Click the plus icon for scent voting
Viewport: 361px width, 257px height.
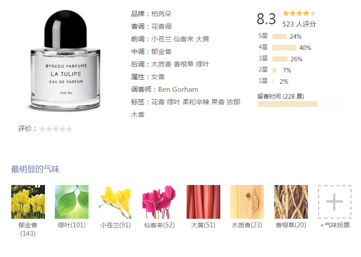[x=335, y=202]
